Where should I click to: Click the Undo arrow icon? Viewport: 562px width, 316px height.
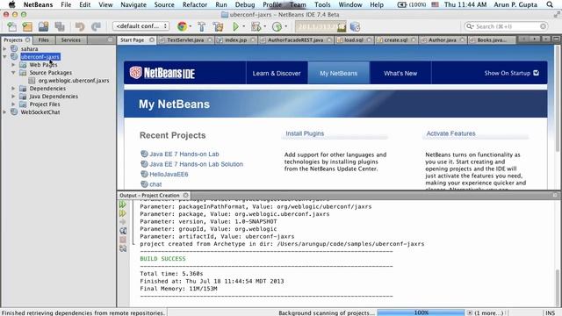pyautogui.click(x=80, y=26)
